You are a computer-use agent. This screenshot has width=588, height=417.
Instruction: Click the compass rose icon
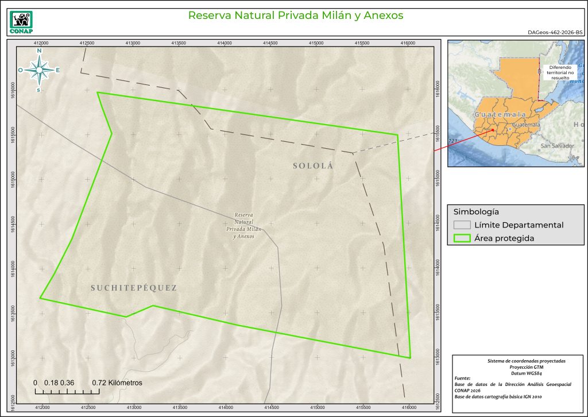tap(39, 70)
